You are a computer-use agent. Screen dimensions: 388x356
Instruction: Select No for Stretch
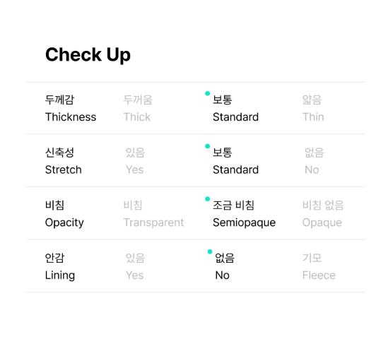pyautogui.click(x=314, y=161)
